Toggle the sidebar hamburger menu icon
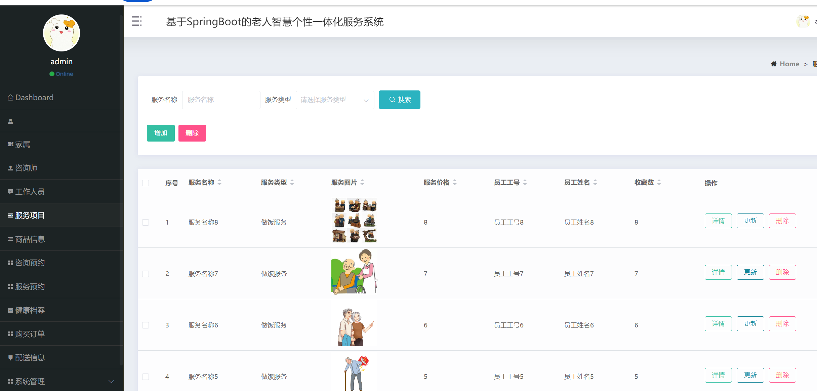817x391 pixels. click(x=137, y=21)
